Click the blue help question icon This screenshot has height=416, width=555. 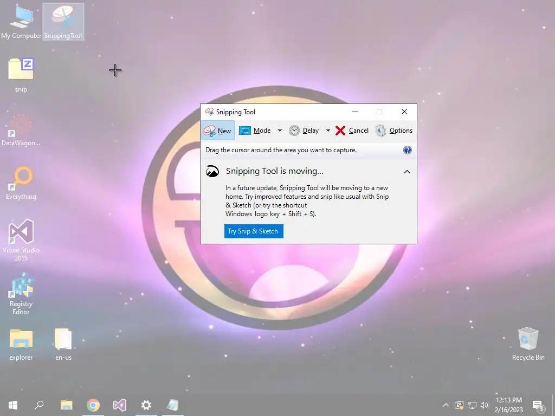point(408,150)
